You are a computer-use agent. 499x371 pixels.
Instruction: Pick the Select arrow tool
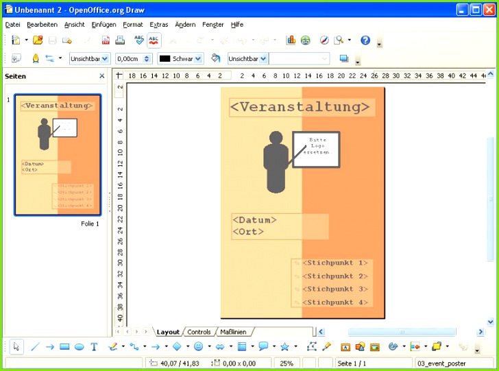16,346
